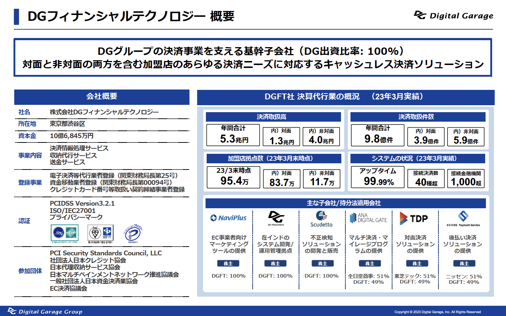Click the Scudetto logo

tap(321, 218)
